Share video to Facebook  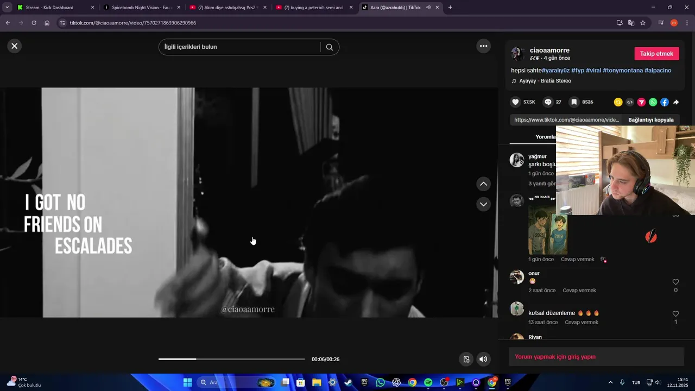coord(664,102)
